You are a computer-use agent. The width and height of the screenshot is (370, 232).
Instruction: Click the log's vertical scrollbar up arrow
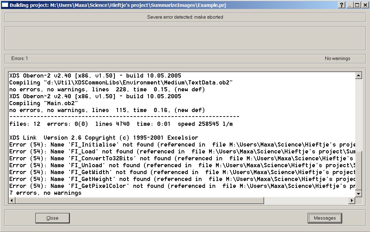click(358, 75)
